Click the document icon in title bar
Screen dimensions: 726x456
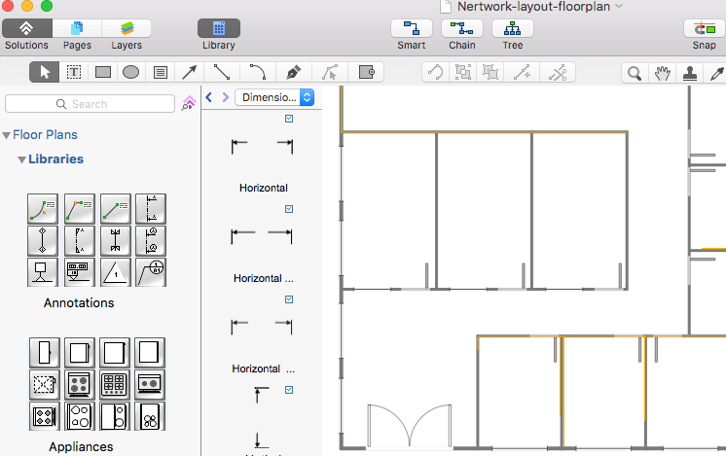coord(446,6)
